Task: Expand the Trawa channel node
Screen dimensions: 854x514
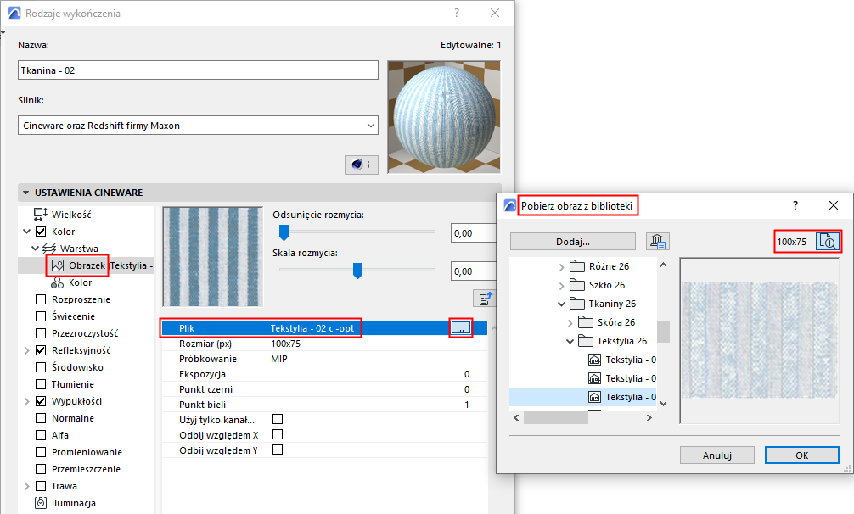Action: (26, 486)
